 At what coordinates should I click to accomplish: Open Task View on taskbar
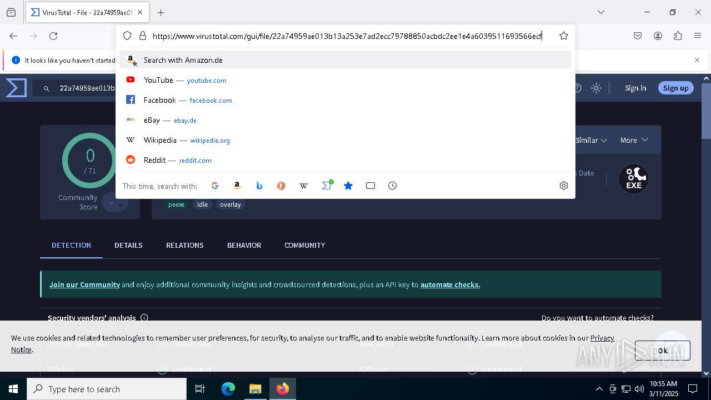tap(200, 389)
